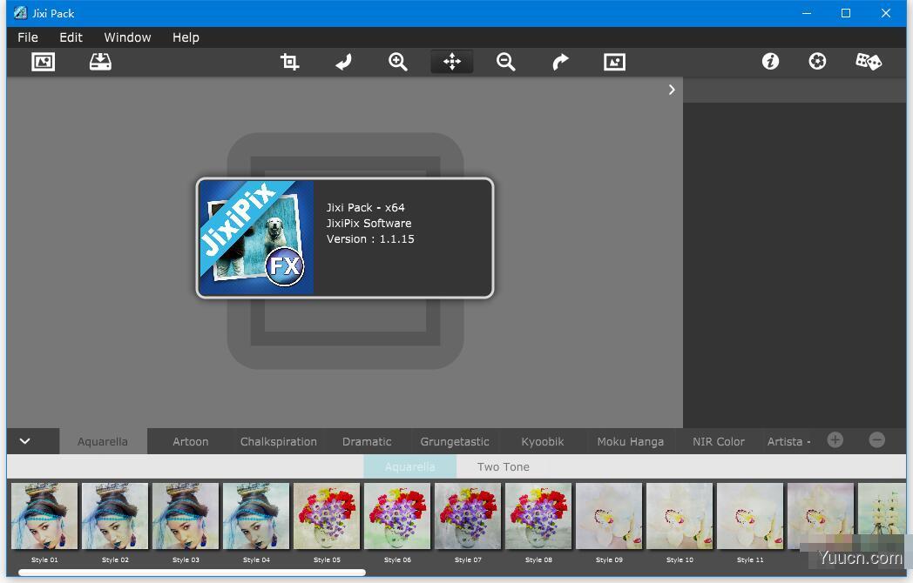Apply preset Style 07
The height and width of the screenshot is (583, 913).
[x=468, y=516]
